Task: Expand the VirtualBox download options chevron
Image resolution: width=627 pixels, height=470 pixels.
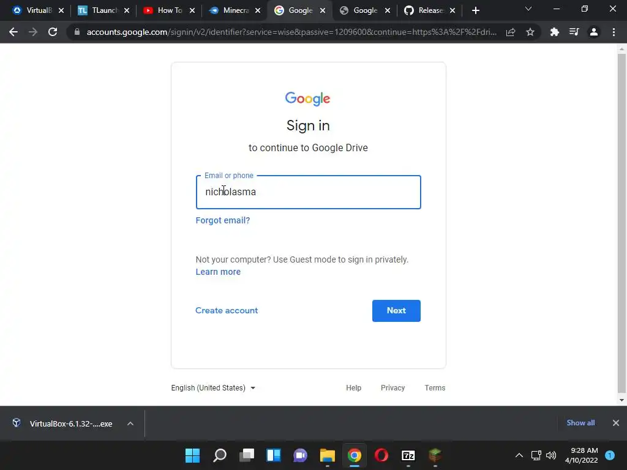Action: (130, 423)
